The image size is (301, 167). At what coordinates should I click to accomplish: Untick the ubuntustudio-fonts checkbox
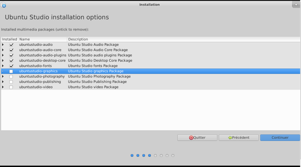(x=11, y=66)
